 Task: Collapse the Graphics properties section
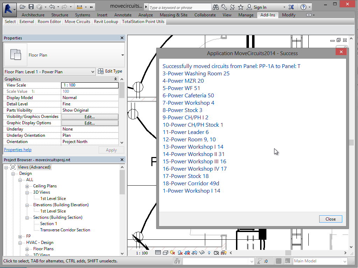point(115,79)
